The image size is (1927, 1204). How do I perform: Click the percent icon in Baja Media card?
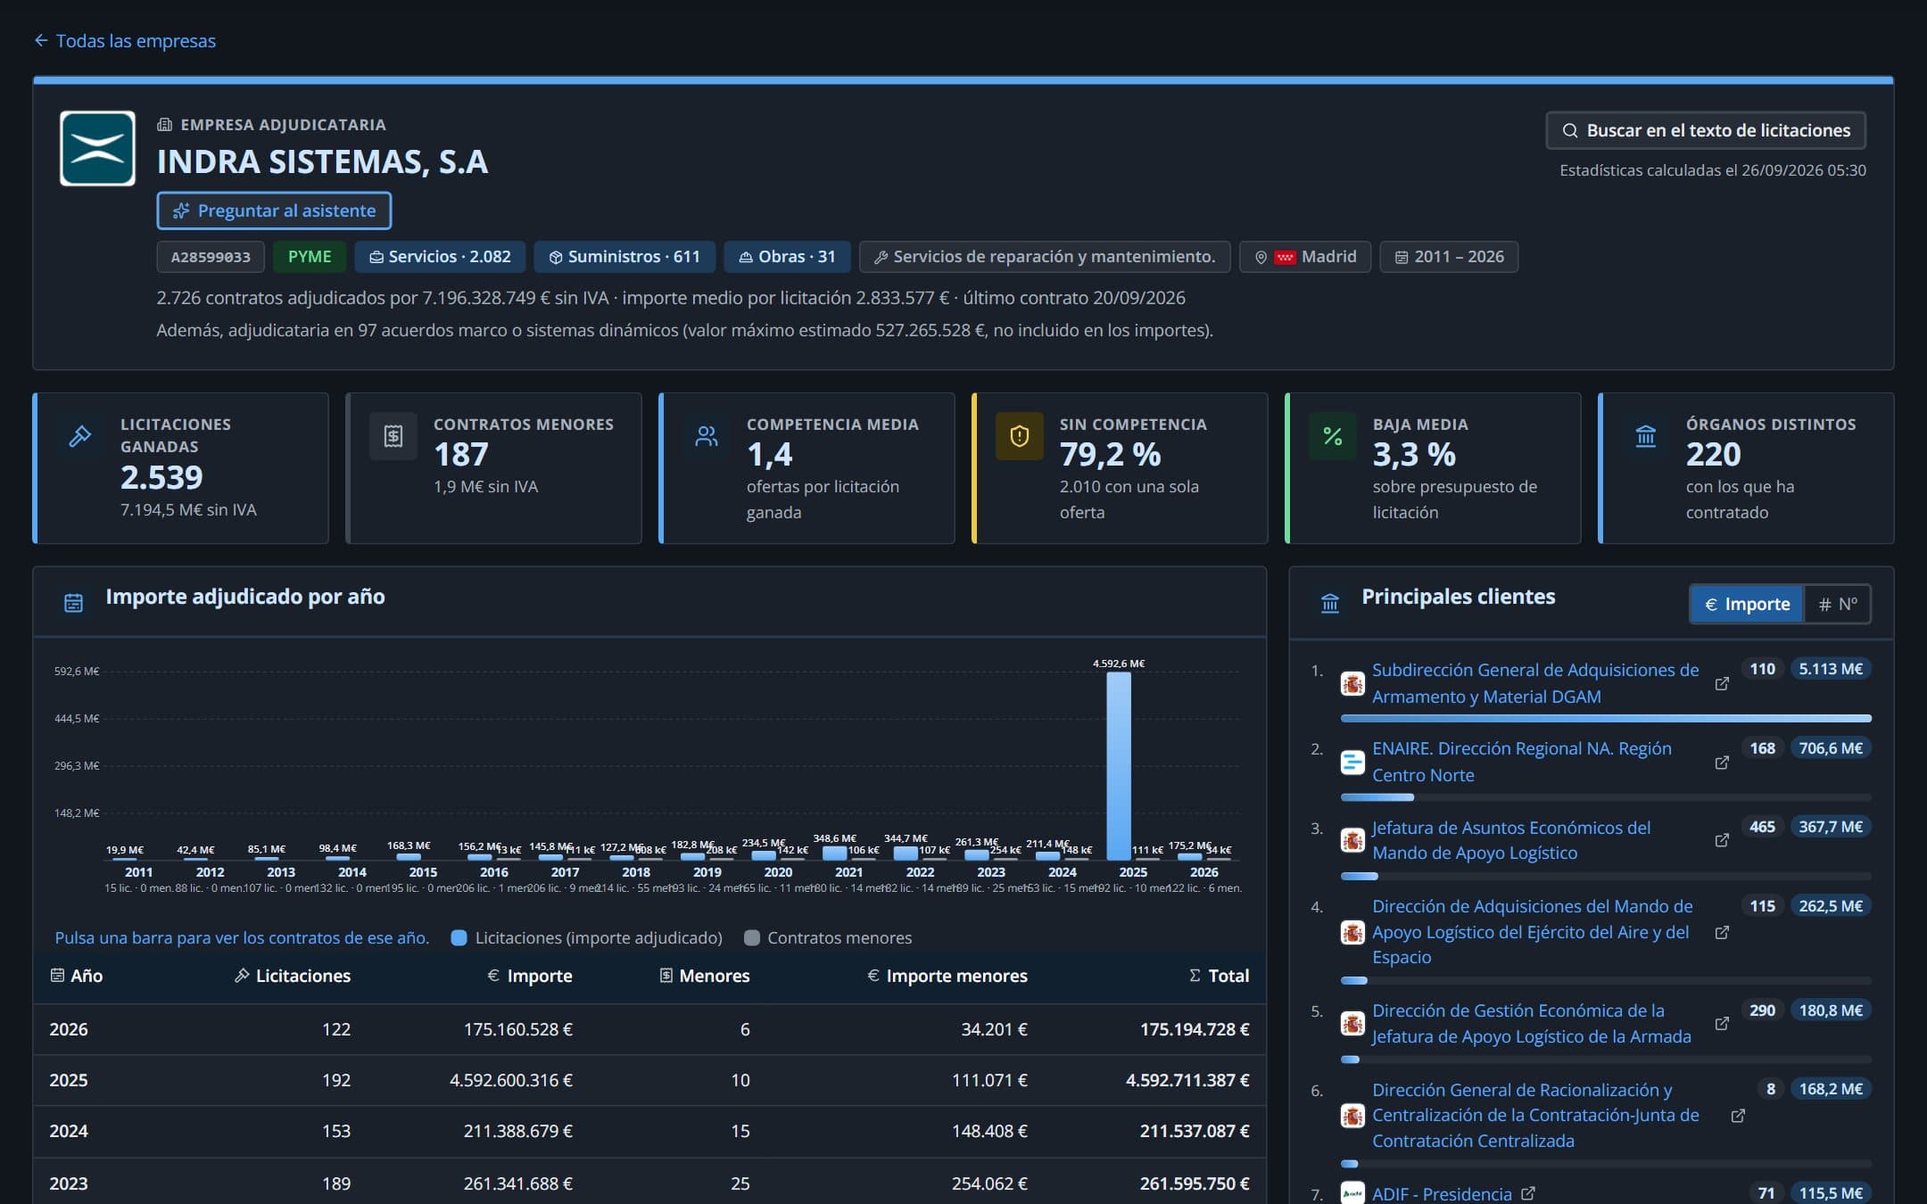1333,436
